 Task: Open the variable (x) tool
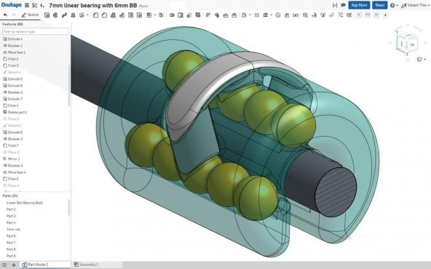(x=296, y=15)
